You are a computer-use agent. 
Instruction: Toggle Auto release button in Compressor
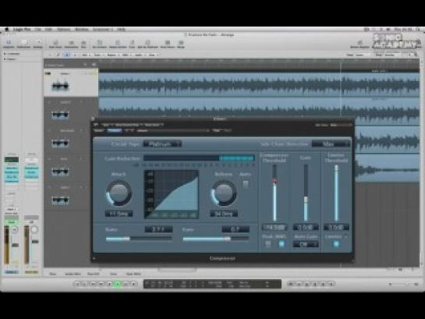[246, 184]
